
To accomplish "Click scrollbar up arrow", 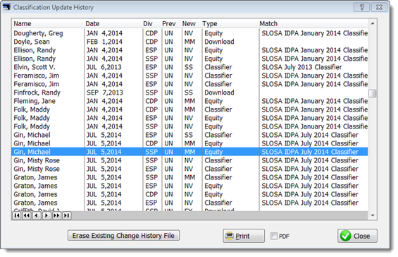I will pos(373,23).
